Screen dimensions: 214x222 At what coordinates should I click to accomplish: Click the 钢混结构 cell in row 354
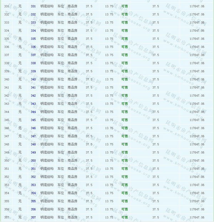(x=47, y=193)
